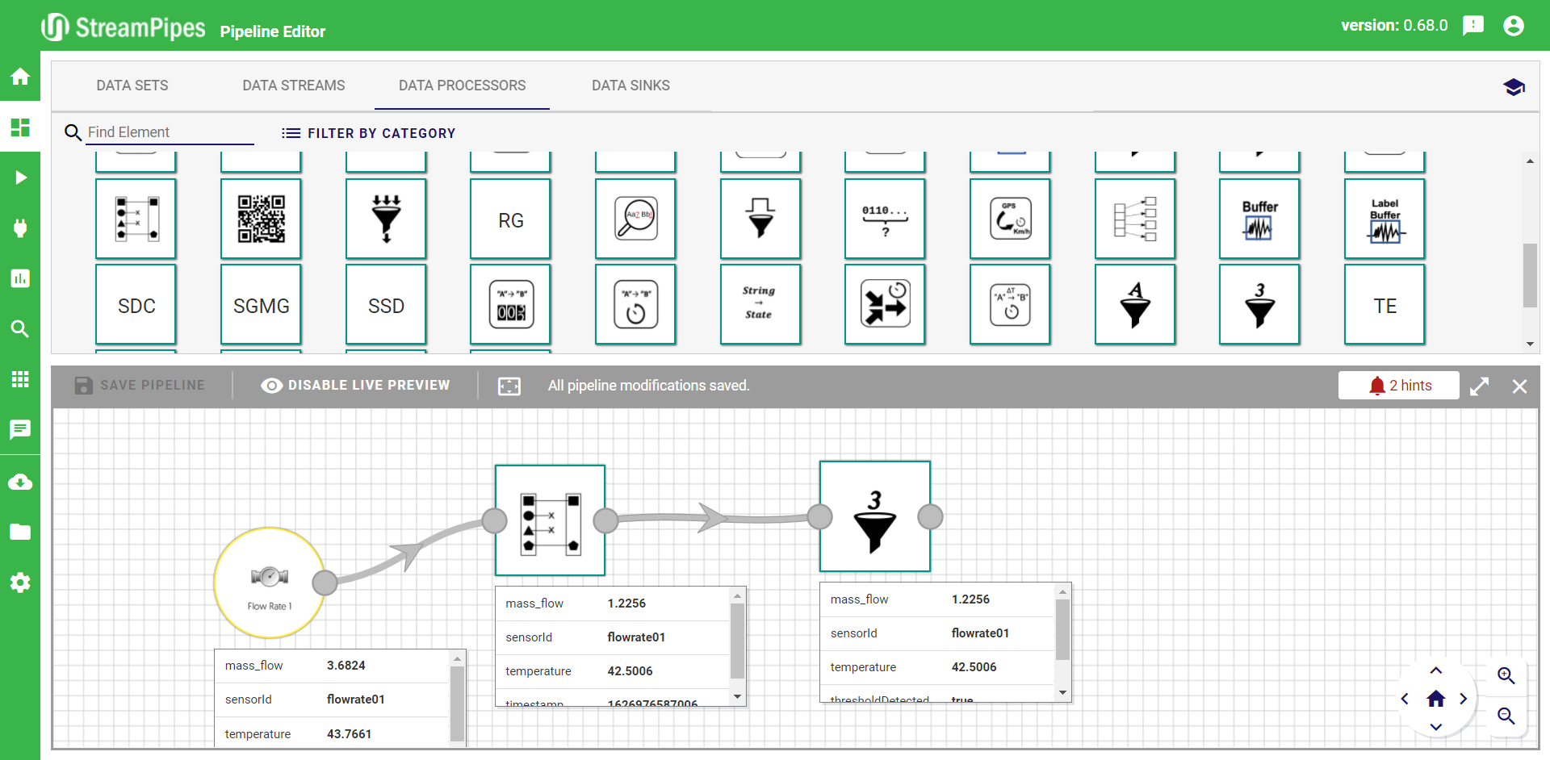Switch to the Data Sinks tab
This screenshot has height=760, width=1550.
tap(630, 86)
